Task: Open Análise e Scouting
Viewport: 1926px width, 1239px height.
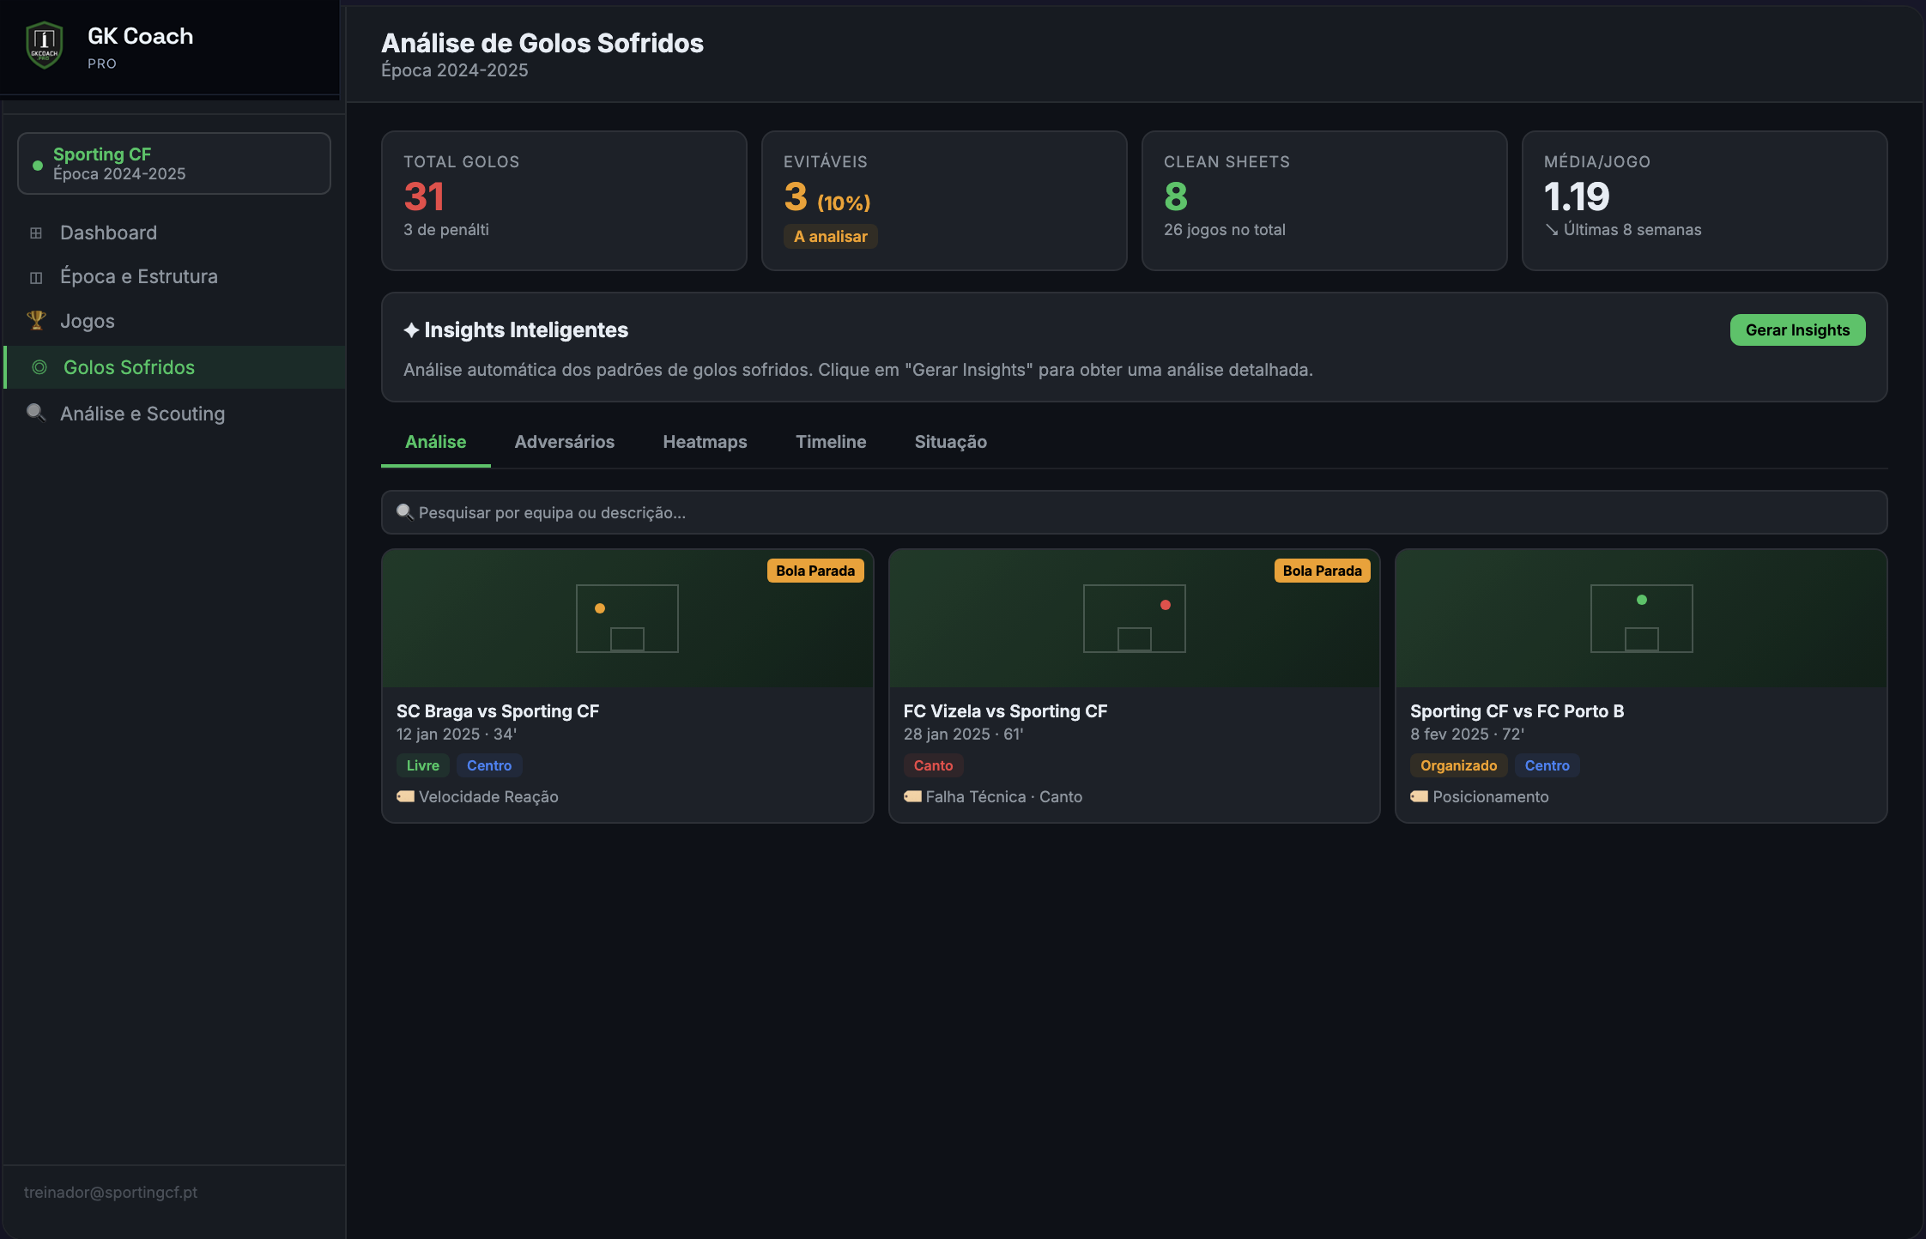Action: coord(175,414)
